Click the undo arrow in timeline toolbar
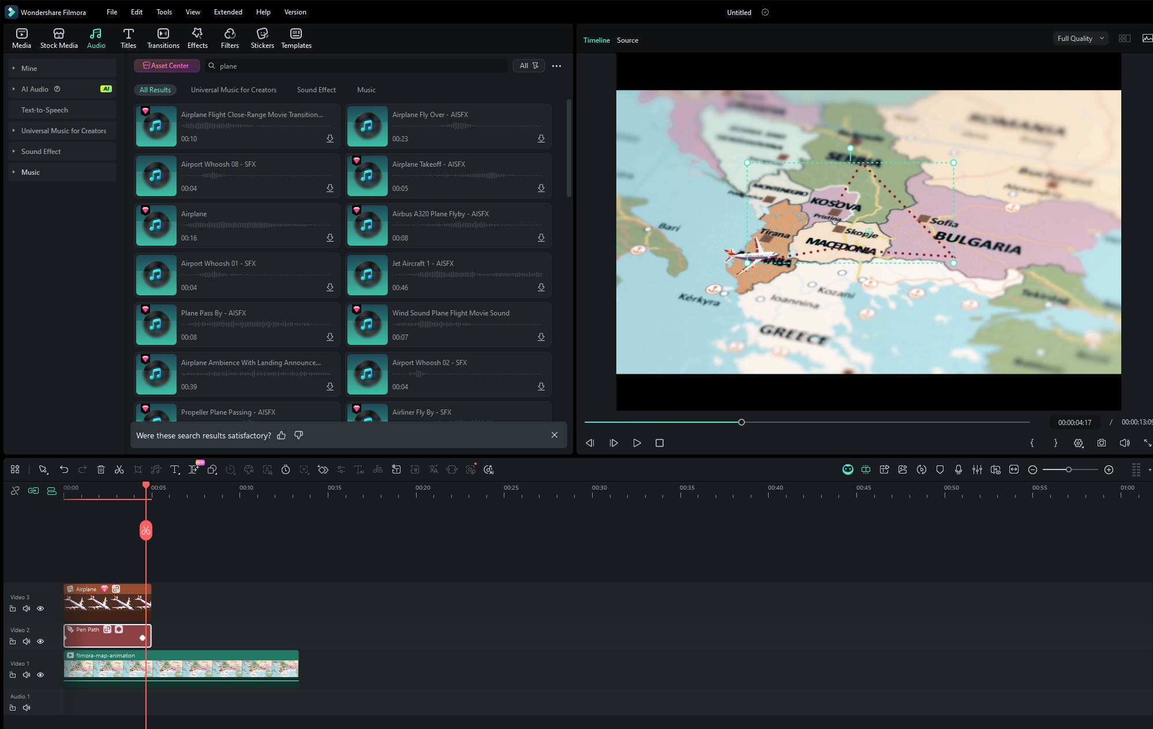The width and height of the screenshot is (1153, 729). coord(64,469)
